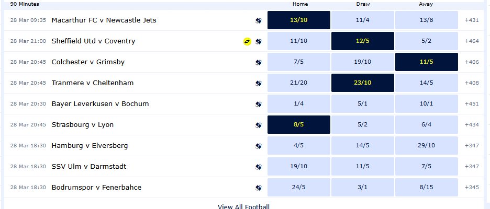This screenshot has height=209, width=490.
Task: Open stats icon beside Tranmere v Cheltenham
Action: tap(259, 83)
